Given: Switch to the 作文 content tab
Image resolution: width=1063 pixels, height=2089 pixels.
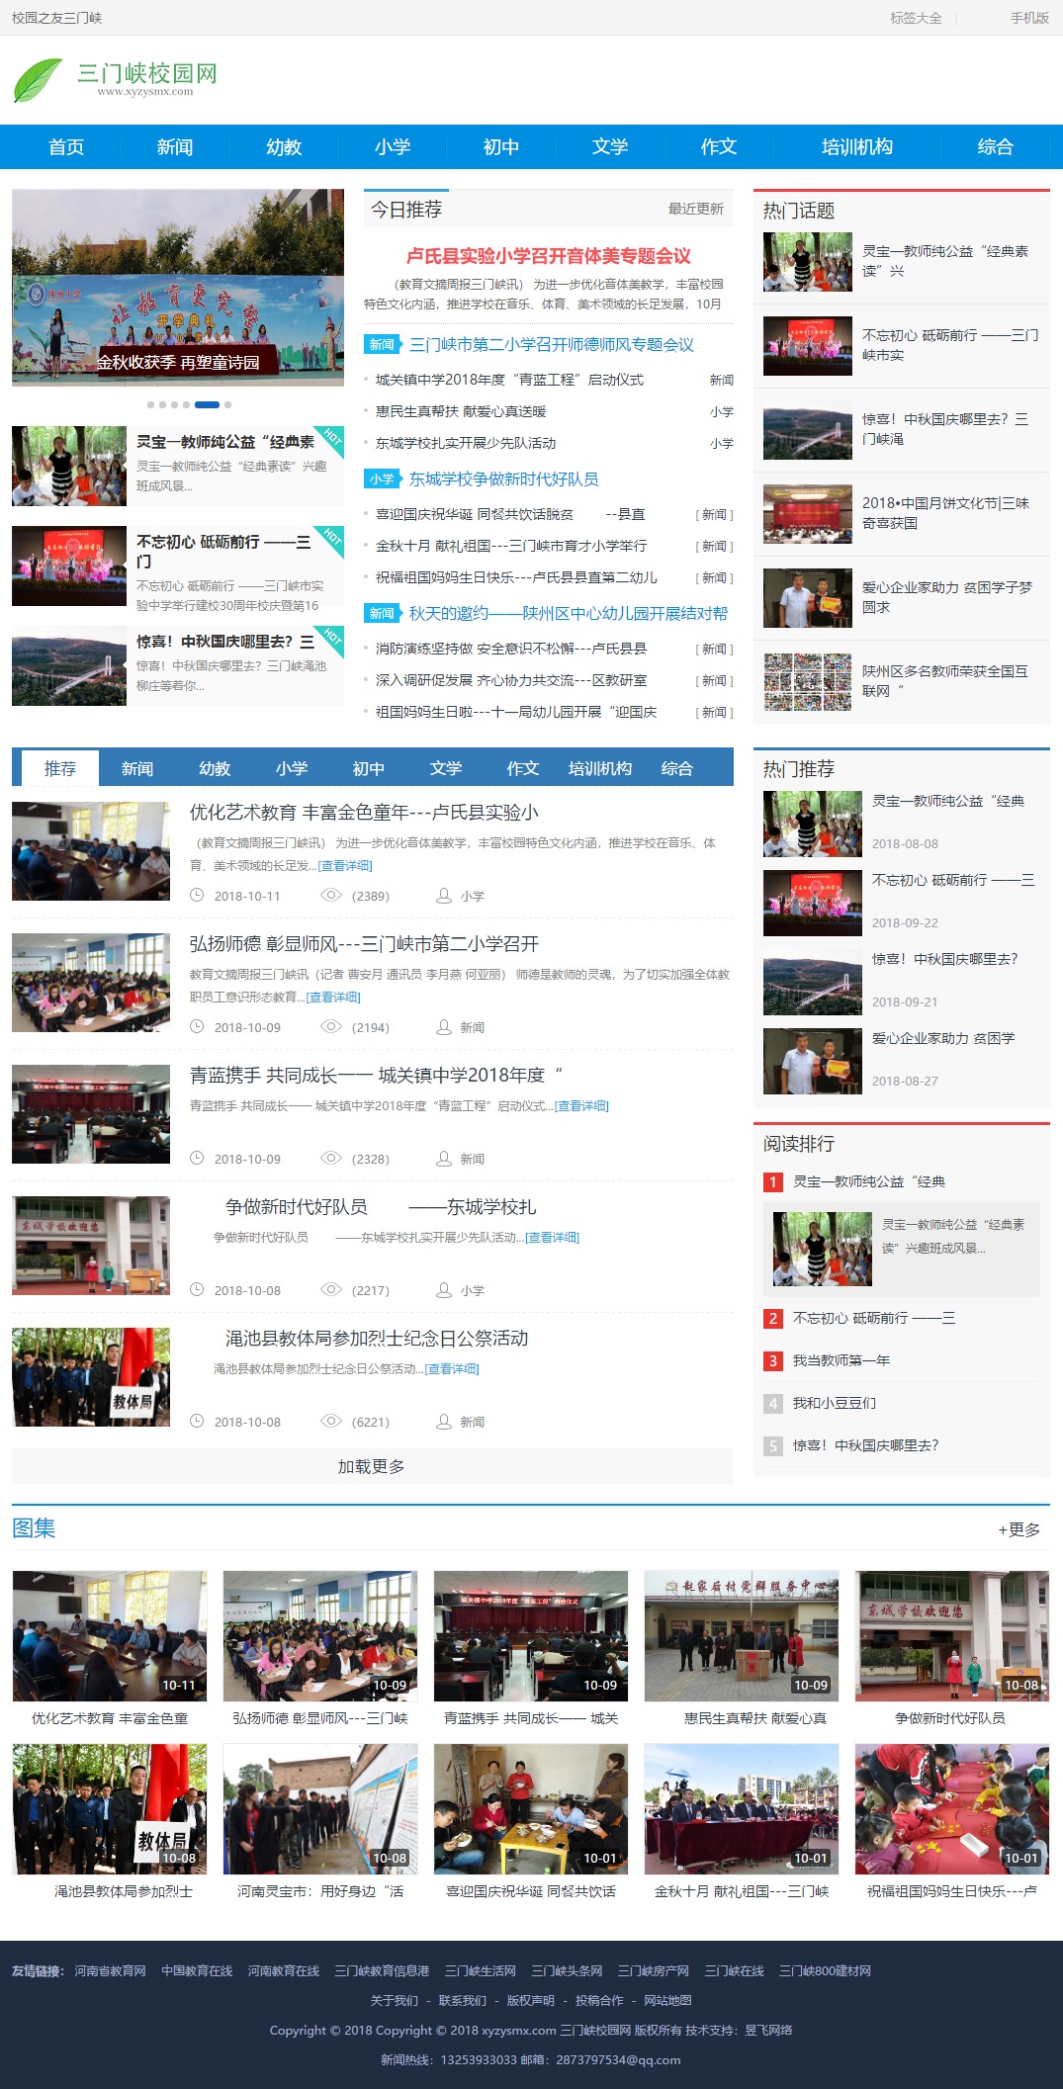Looking at the screenshot, I should 522,769.
